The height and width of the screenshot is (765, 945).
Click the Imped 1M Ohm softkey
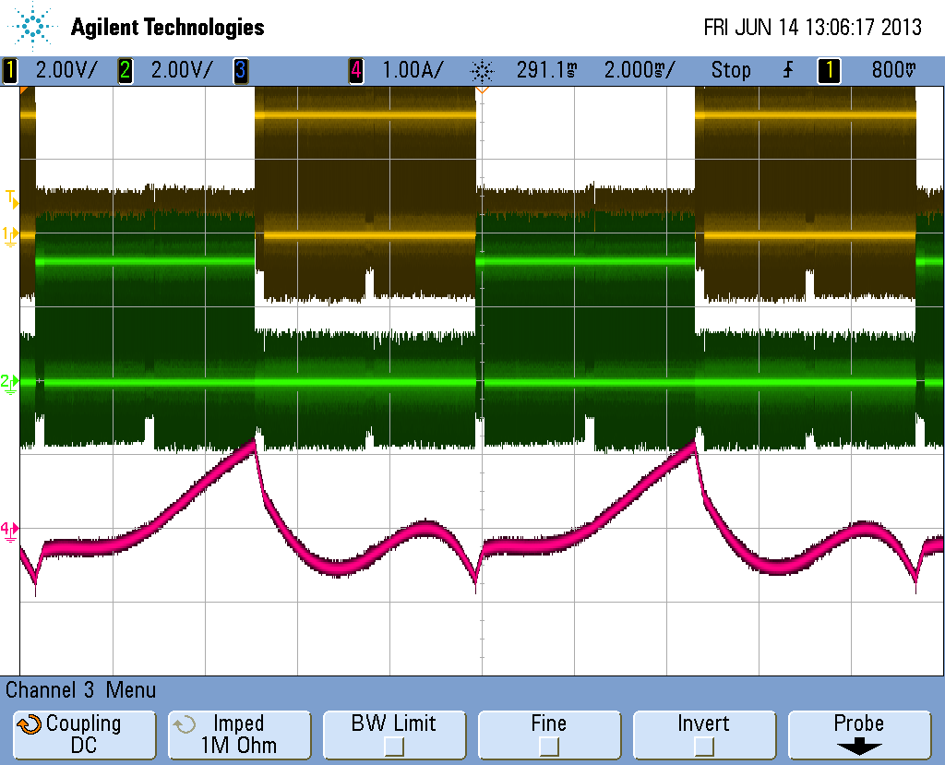239,735
